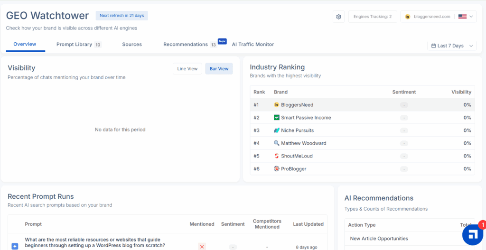Screen dimensions: 486x250
Task: Open the Last 7 Days date dropdown
Action: tap(452, 46)
